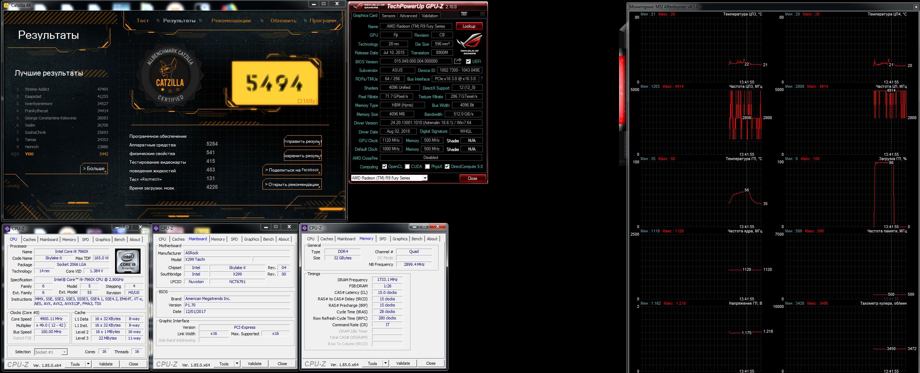Click the save result button in Catzilla
Screen dimensions: 920x373
point(303,155)
